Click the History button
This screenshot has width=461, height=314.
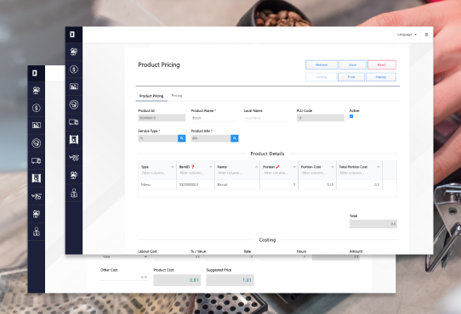tap(381, 77)
